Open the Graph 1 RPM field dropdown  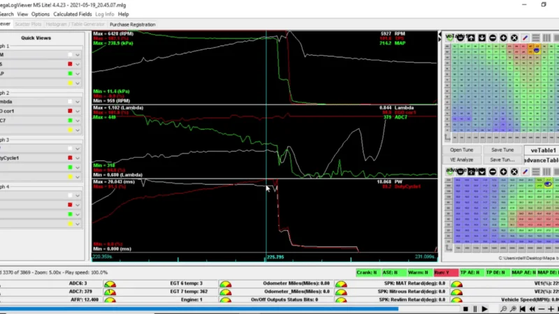pyautogui.click(x=78, y=55)
